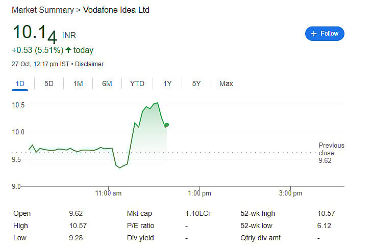Image resolution: width=372 pixels, height=252 pixels.
Task: Click the 52-wk high value 10.57
Action: [326, 214]
